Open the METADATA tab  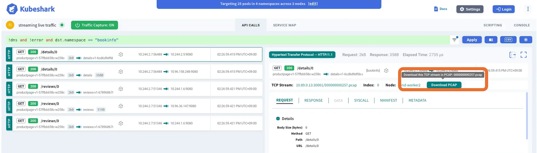tap(417, 101)
